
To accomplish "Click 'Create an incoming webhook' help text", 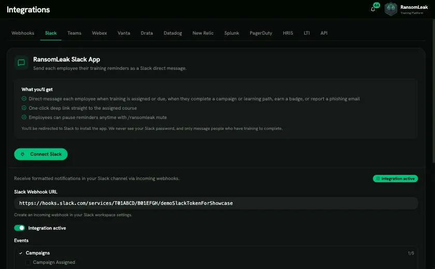I will pos(73,215).
